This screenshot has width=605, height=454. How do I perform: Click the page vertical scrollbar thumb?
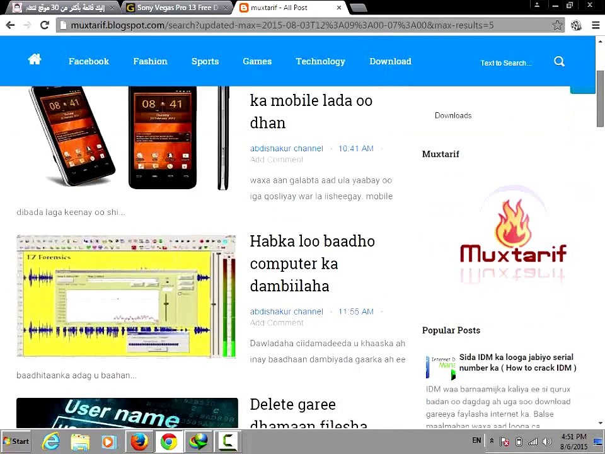600,98
